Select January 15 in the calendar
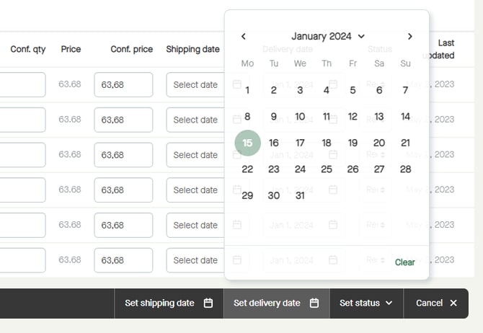The image size is (483, 333). click(x=247, y=143)
